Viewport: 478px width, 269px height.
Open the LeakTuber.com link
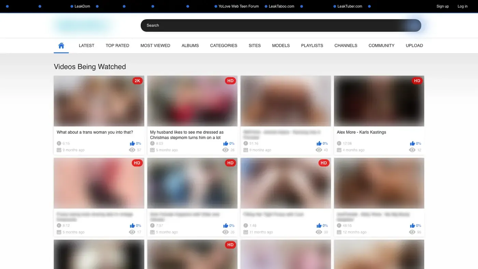click(350, 6)
